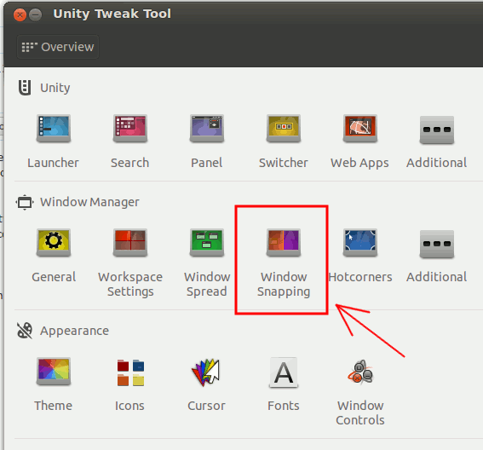Open the Window Snapping icon
Viewport: 483px width, 450px height.
284,243
